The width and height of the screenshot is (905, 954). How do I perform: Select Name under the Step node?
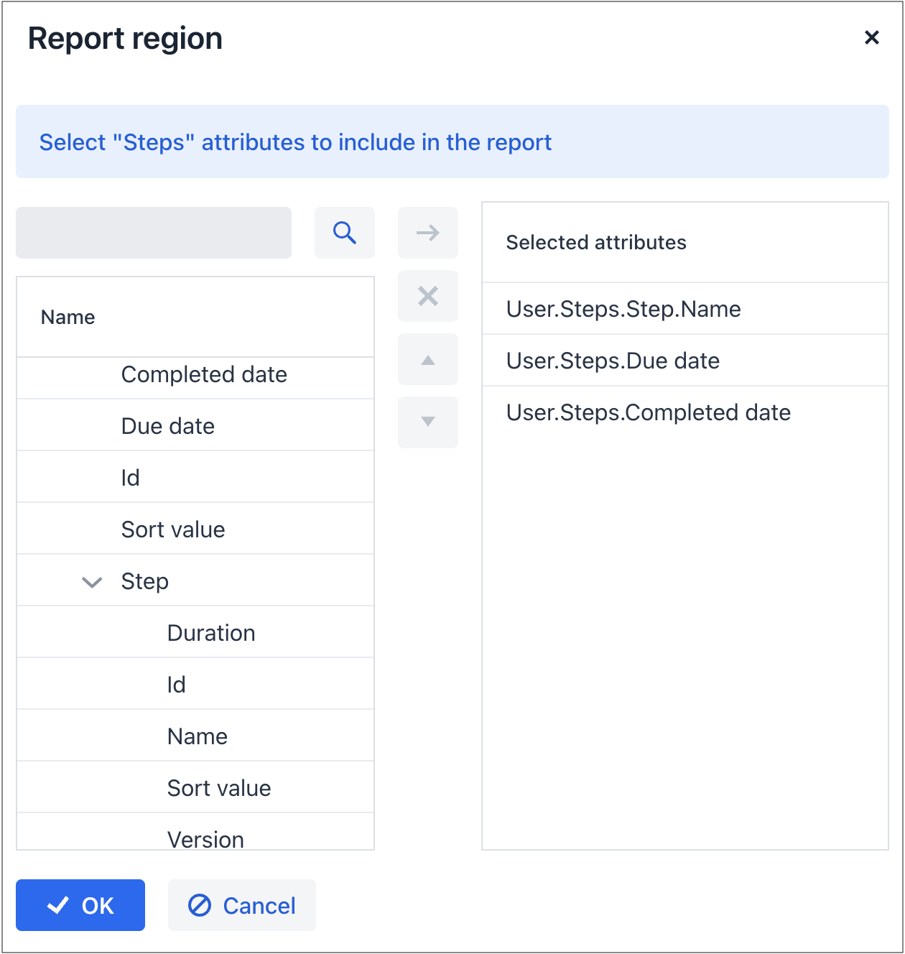point(198,737)
